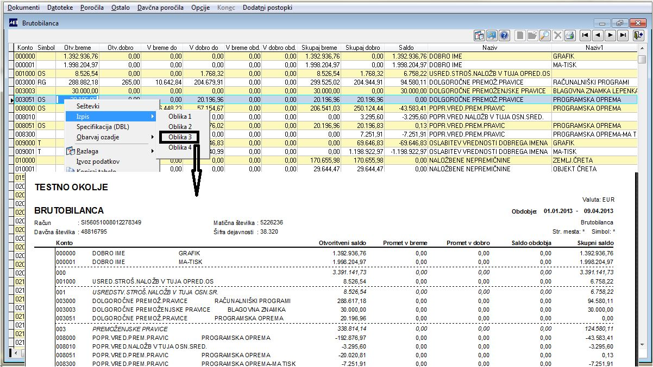Click the monitor screen toolbar icon
653x367 pixels.
pyautogui.click(x=492, y=35)
